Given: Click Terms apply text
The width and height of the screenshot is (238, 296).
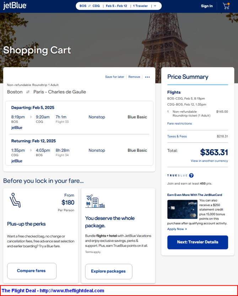Looking at the screenshot, I should click(x=93, y=252).
